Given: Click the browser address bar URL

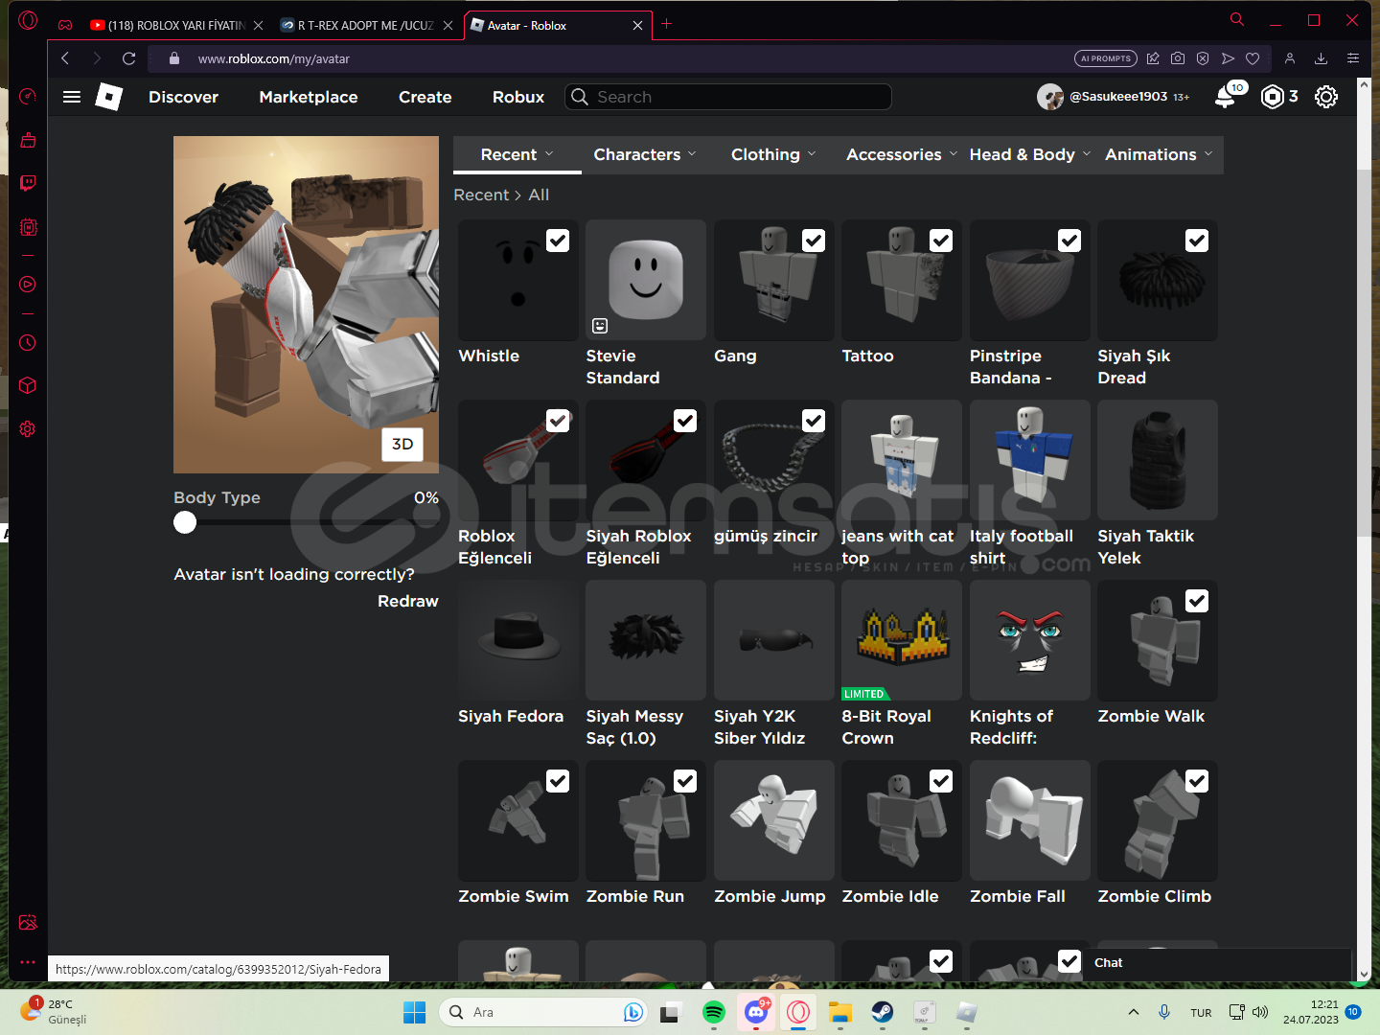Looking at the screenshot, I should coord(274,58).
